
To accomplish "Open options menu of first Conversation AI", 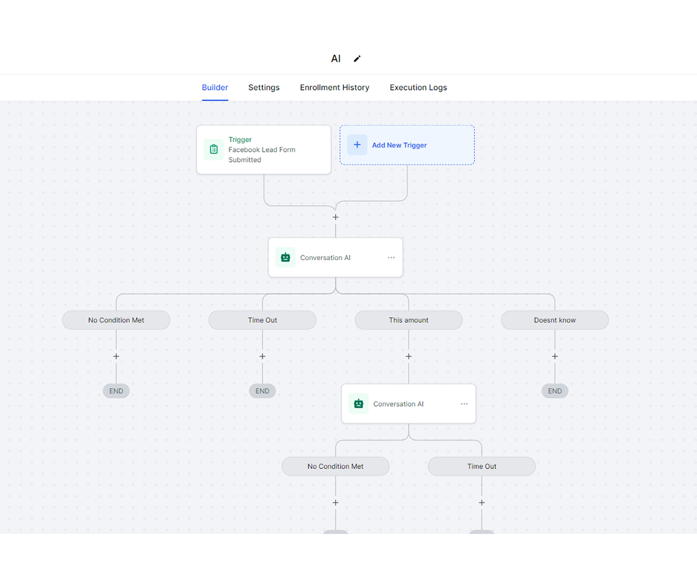I will [391, 258].
